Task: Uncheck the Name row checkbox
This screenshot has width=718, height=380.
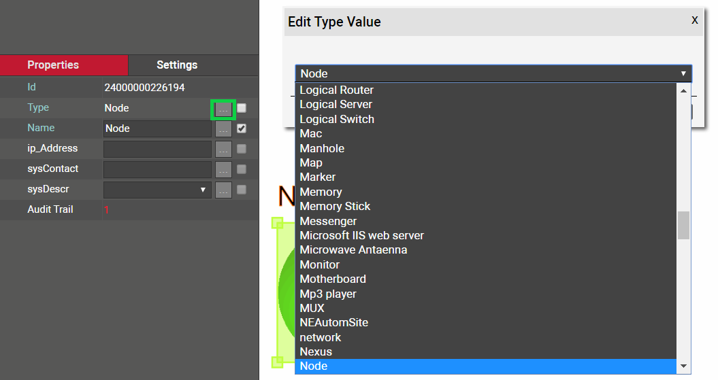Action: tap(242, 128)
